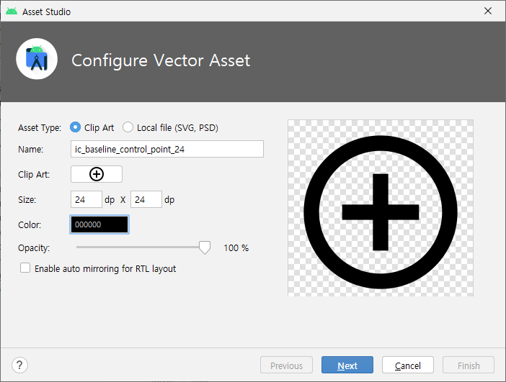Click the Opacity slider handle

(205, 247)
